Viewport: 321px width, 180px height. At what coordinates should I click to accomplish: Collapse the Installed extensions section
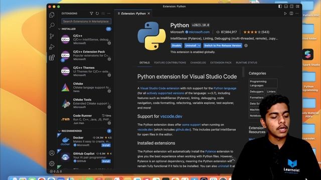[60, 29]
